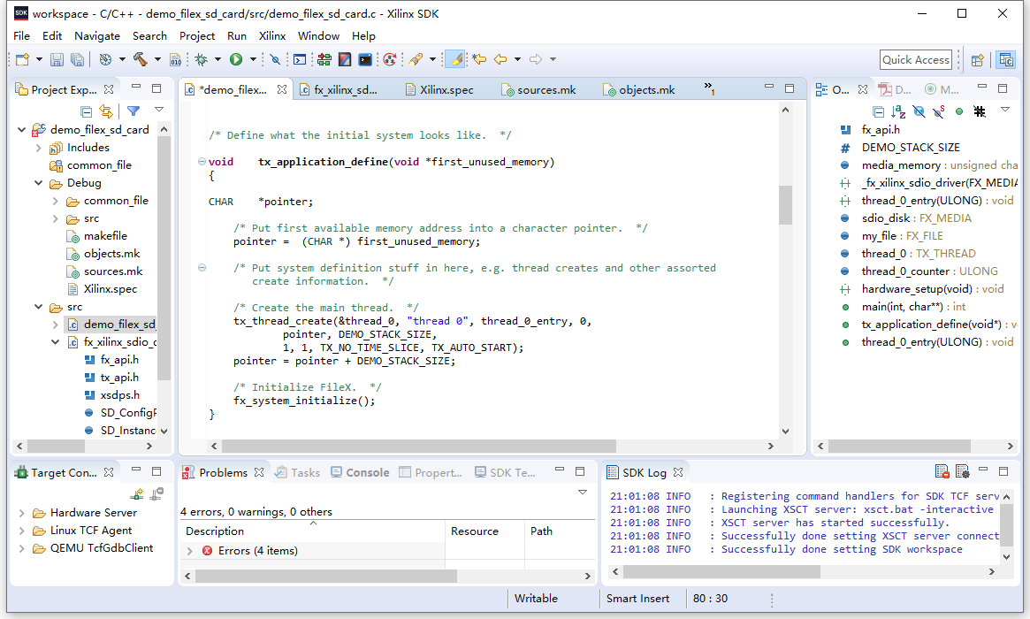The height and width of the screenshot is (619, 1030).
Task: Open Outline view menu triangle
Action: pos(1005,110)
